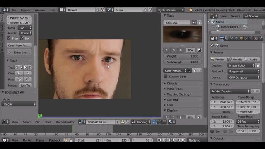Open the Reconstruction menu
The height and width of the screenshot is (149, 265).
[x=65, y=122]
